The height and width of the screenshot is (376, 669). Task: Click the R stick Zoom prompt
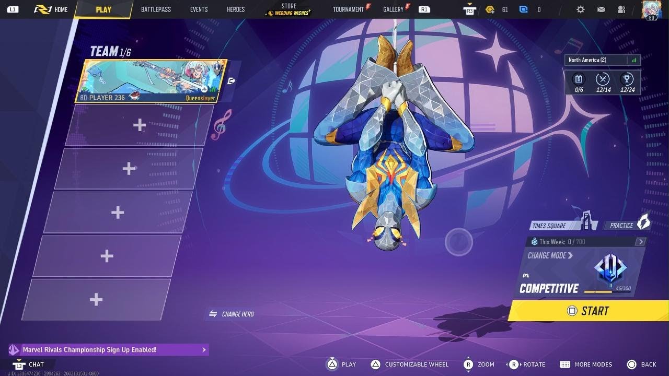478,365
